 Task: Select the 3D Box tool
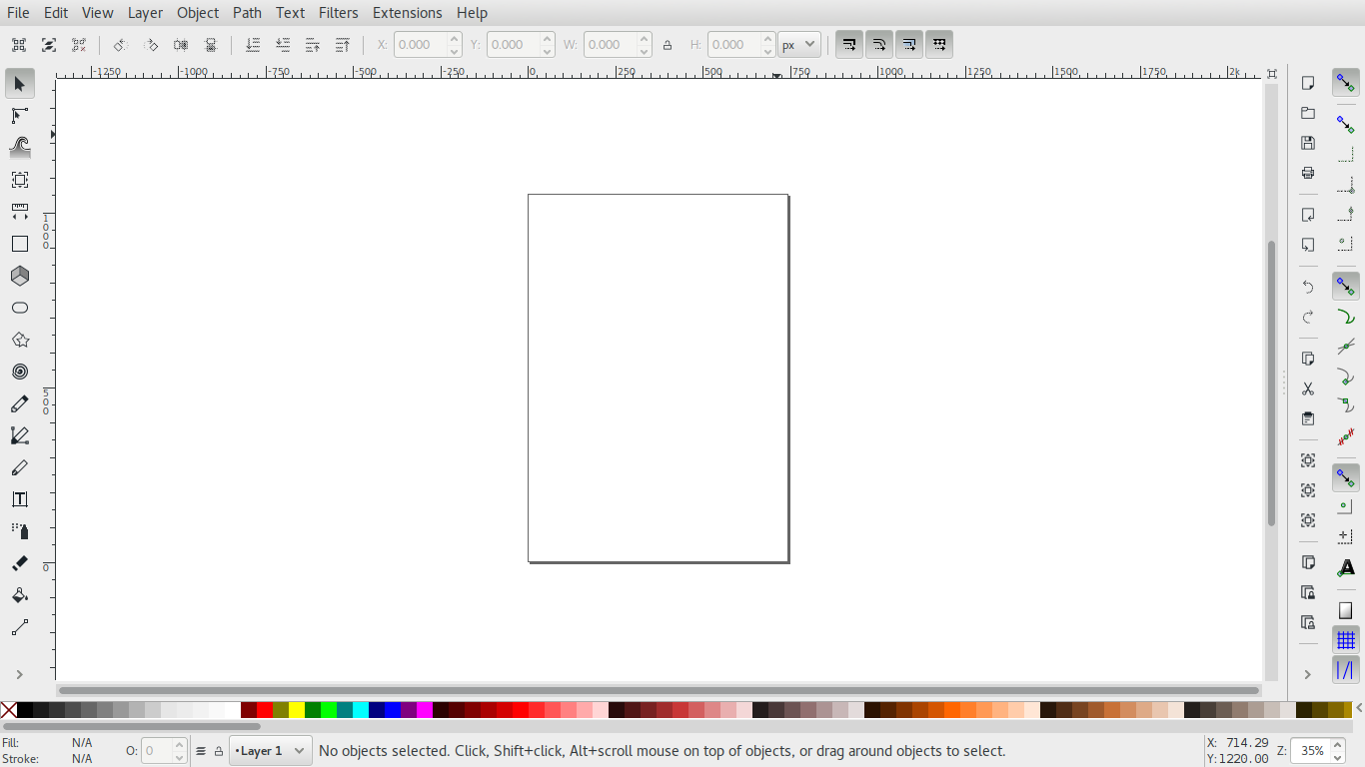(x=20, y=276)
